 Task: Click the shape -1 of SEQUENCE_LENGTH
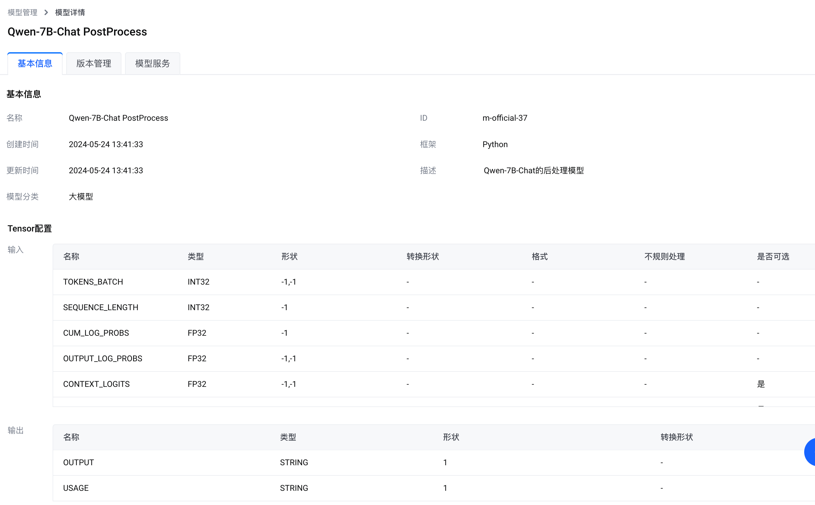(x=284, y=307)
